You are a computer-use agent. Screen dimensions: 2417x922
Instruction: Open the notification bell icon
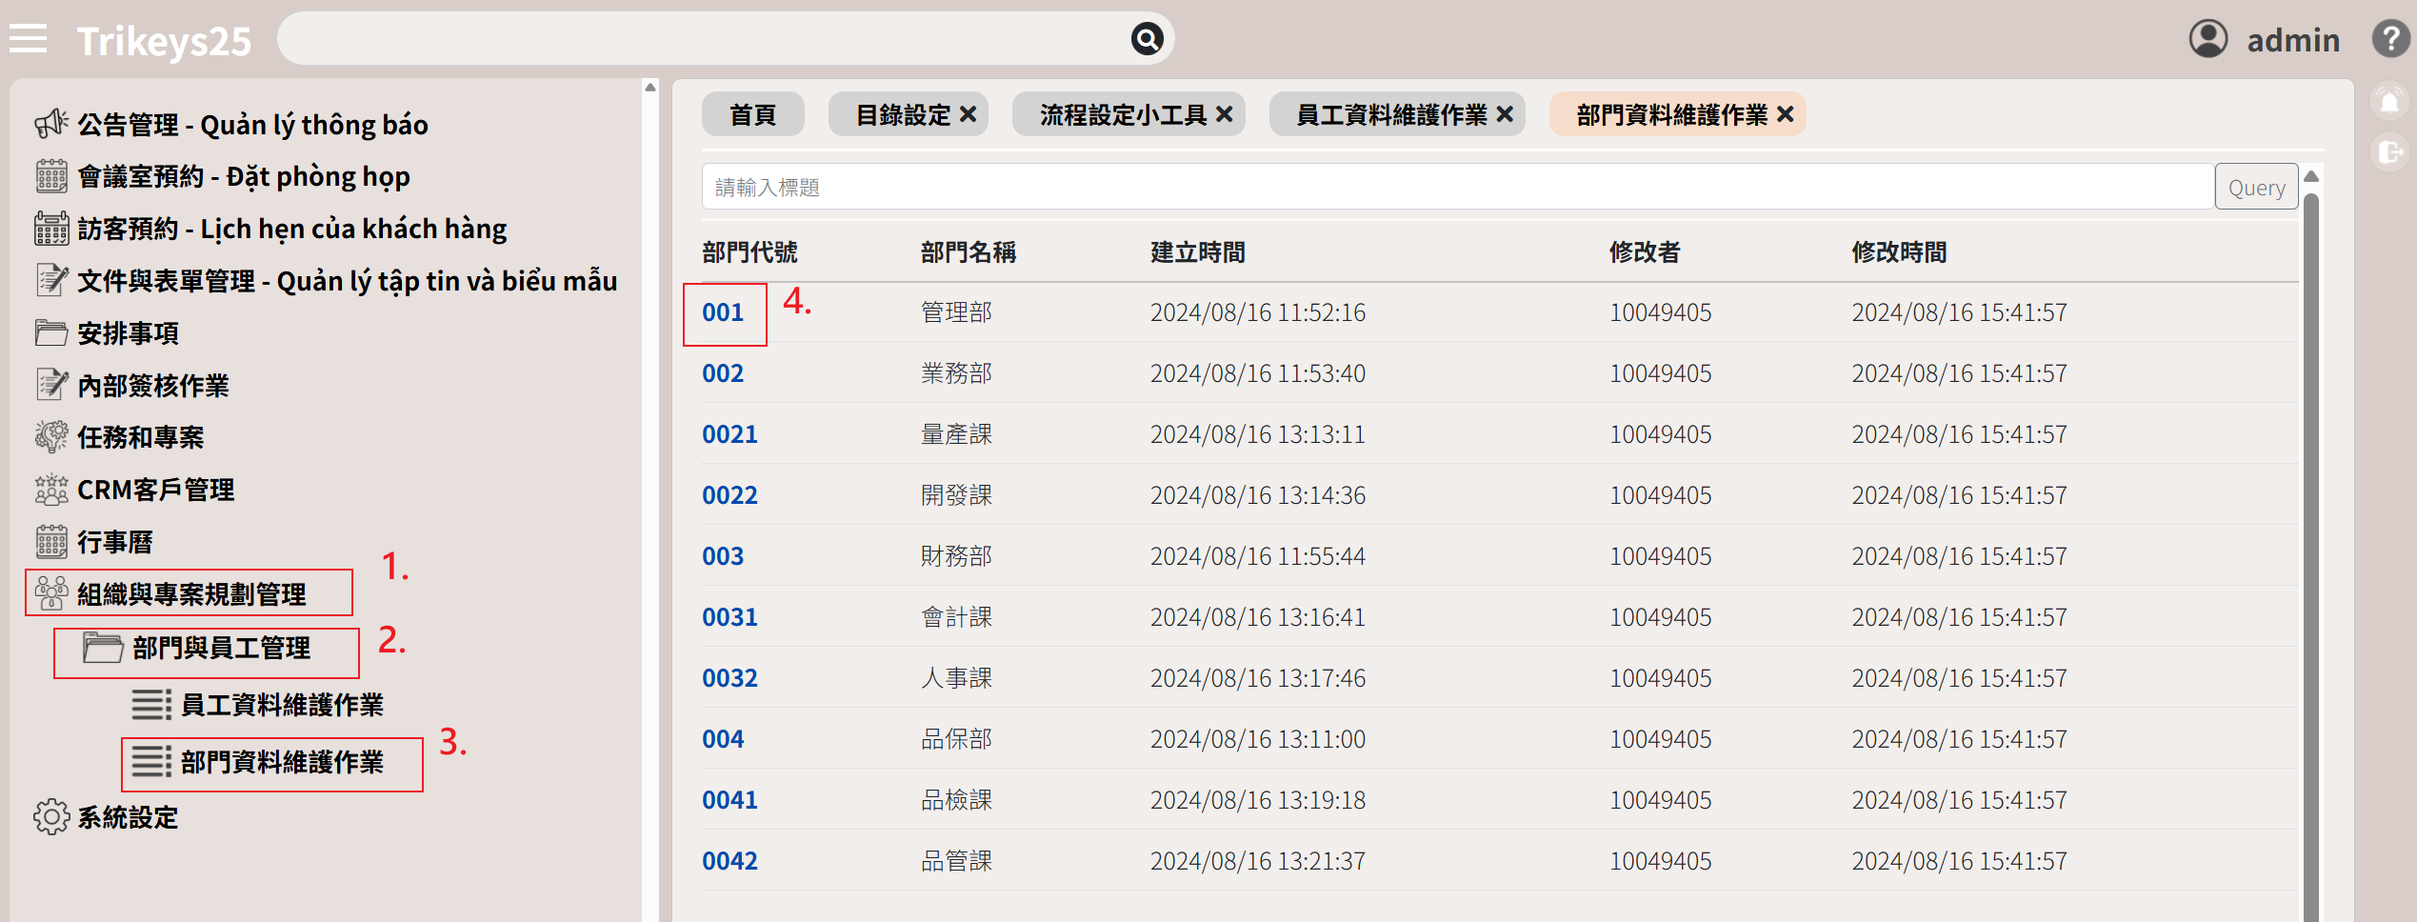coord(2389,102)
